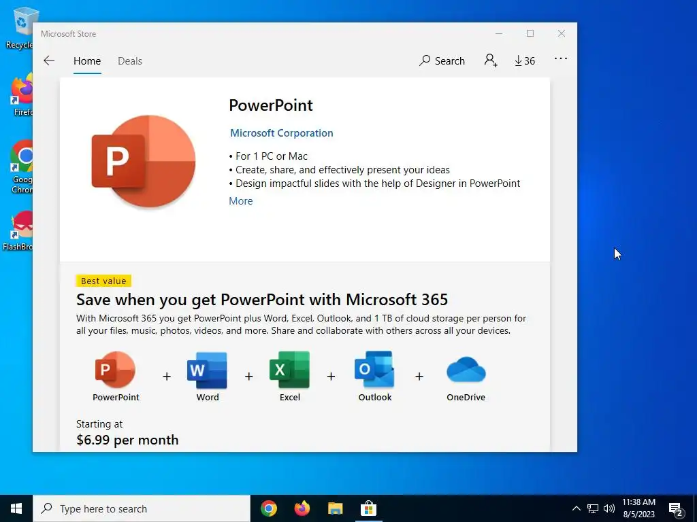Select the Google Chrome desktop shortcut
The width and height of the screenshot is (697, 522).
[21, 167]
